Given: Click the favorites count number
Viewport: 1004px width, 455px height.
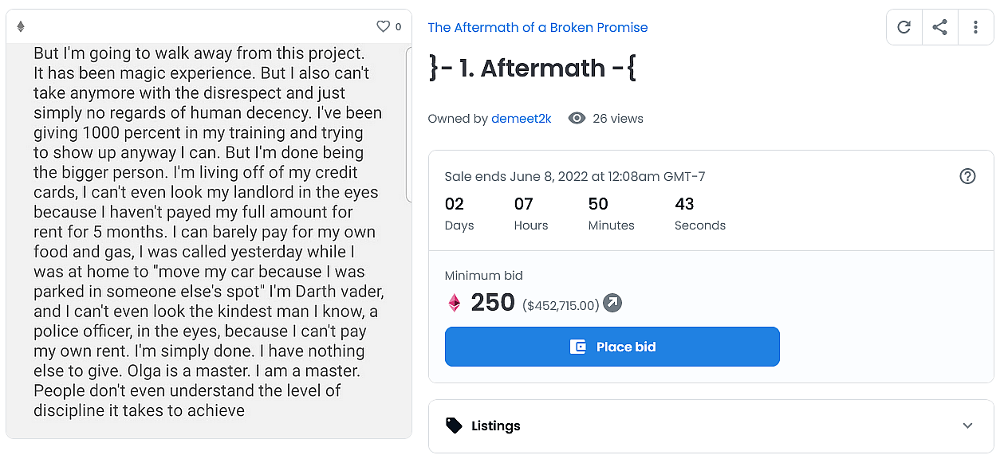Looking at the screenshot, I should [399, 26].
